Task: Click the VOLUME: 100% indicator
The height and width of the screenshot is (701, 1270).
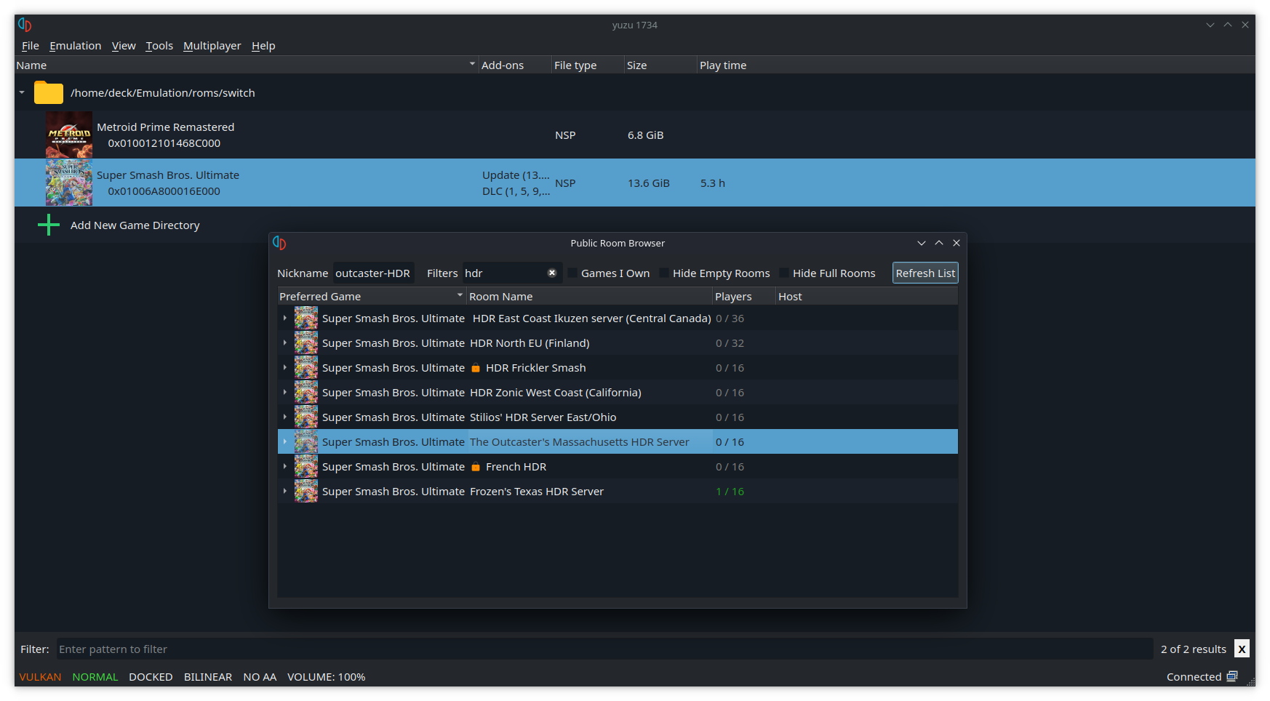Action: (x=326, y=677)
